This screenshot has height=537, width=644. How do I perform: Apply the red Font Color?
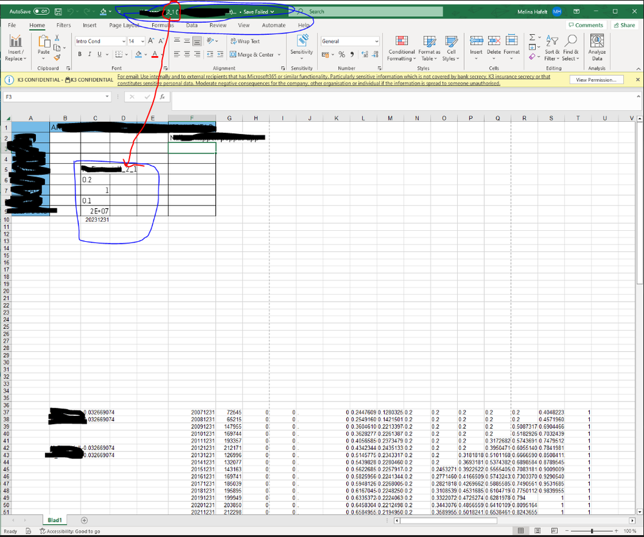(155, 54)
